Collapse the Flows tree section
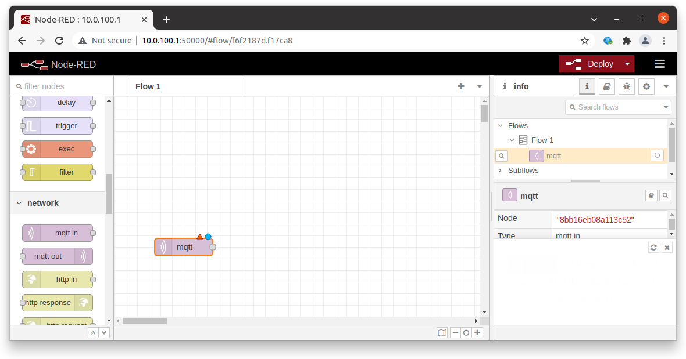 pos(500,125)
